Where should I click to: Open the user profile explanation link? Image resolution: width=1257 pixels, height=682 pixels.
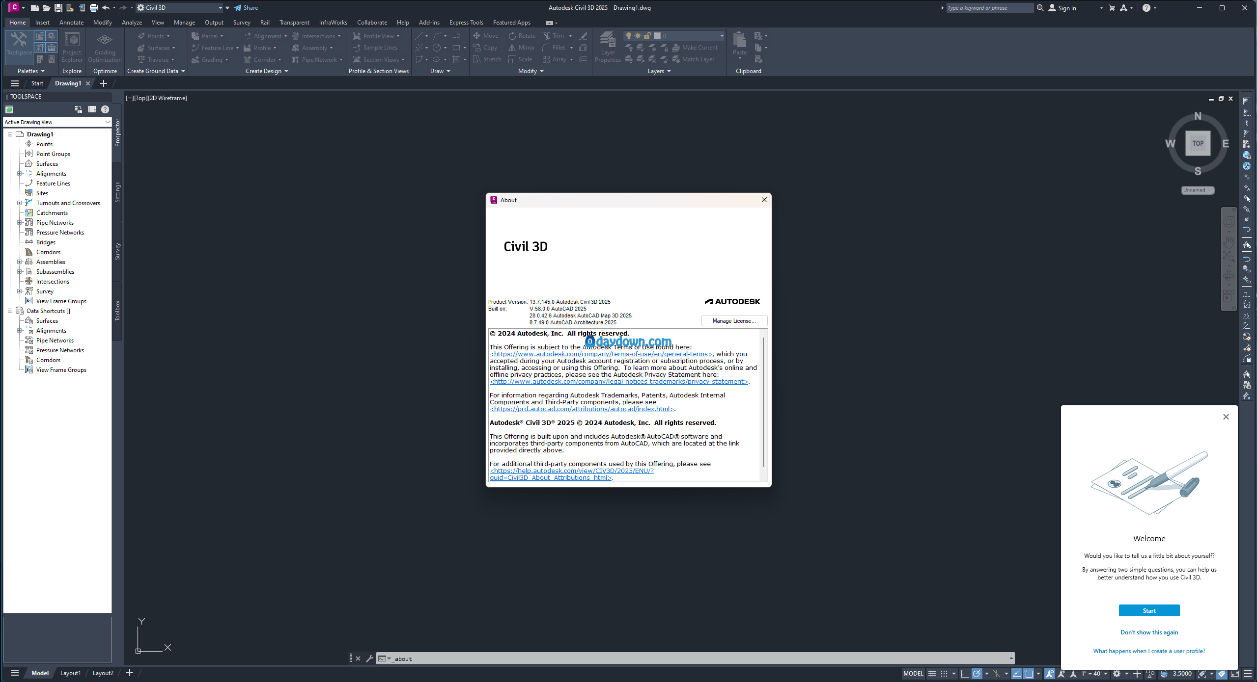1149,651
